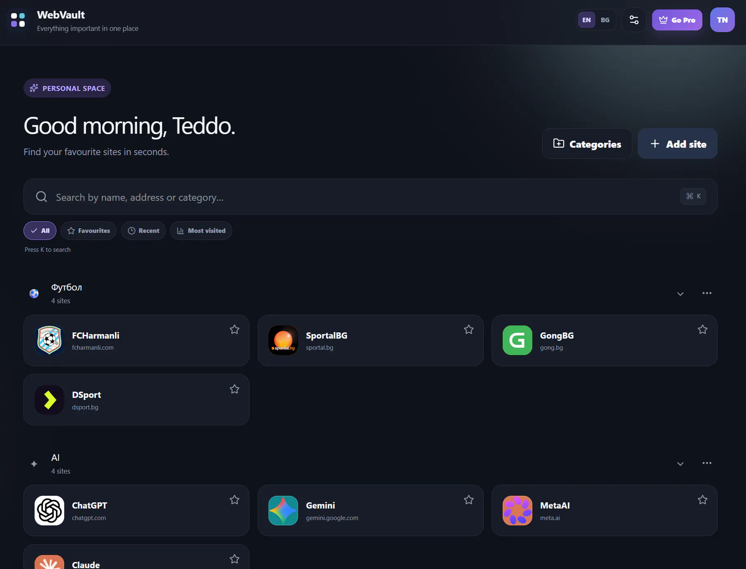746x569 pixels.
Task: Click the dsport.bg address text
Action: [x=85, y=407]
